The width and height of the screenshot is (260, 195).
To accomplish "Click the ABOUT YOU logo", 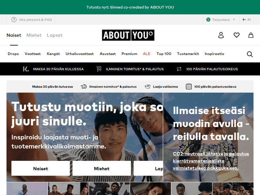I will (128, 35).
